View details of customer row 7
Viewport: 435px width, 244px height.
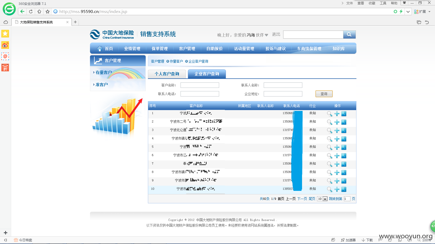[x=330, y=164]
